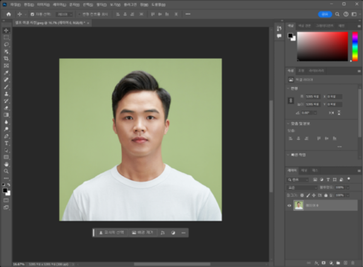Click the Remove Background button
The height and width of the screenshot is (267, 363).
(x=143, y=232)
